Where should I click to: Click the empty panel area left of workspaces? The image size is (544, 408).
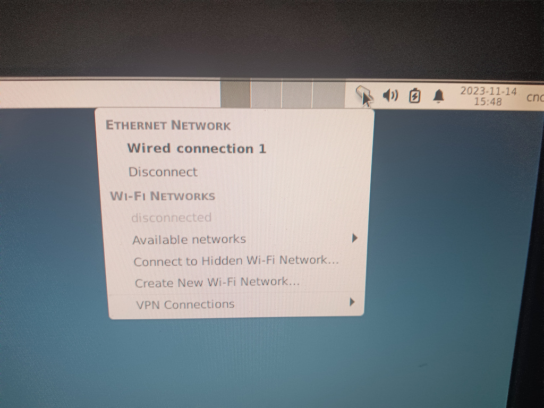[110, 93]
